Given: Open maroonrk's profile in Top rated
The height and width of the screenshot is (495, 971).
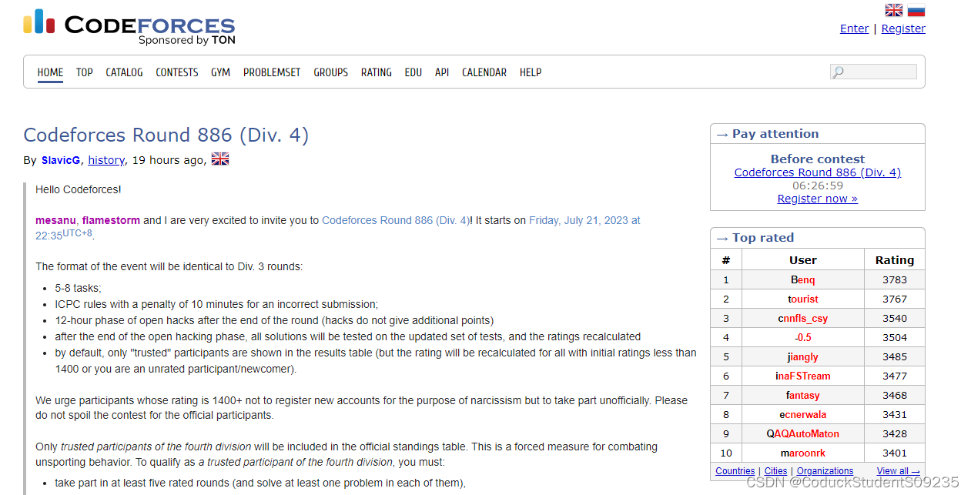Looking at the screenshot, I should coord(803,453).
